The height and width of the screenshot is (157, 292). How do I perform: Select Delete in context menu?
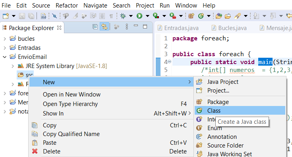pyautogui.click(x=111, y=151)
